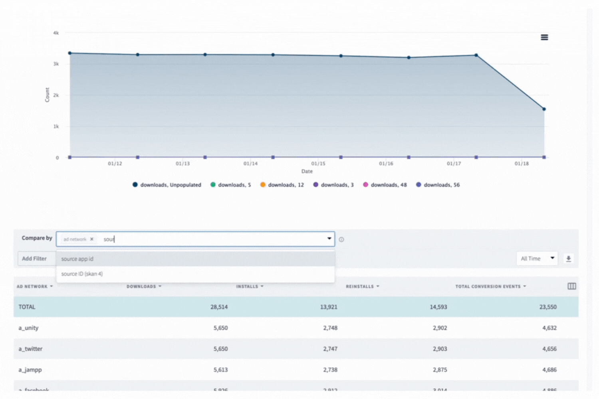The height and width of the screenshot is (399, 599).
Task: Open the All Time date range dropdown
Action: (x=537, y=259)
